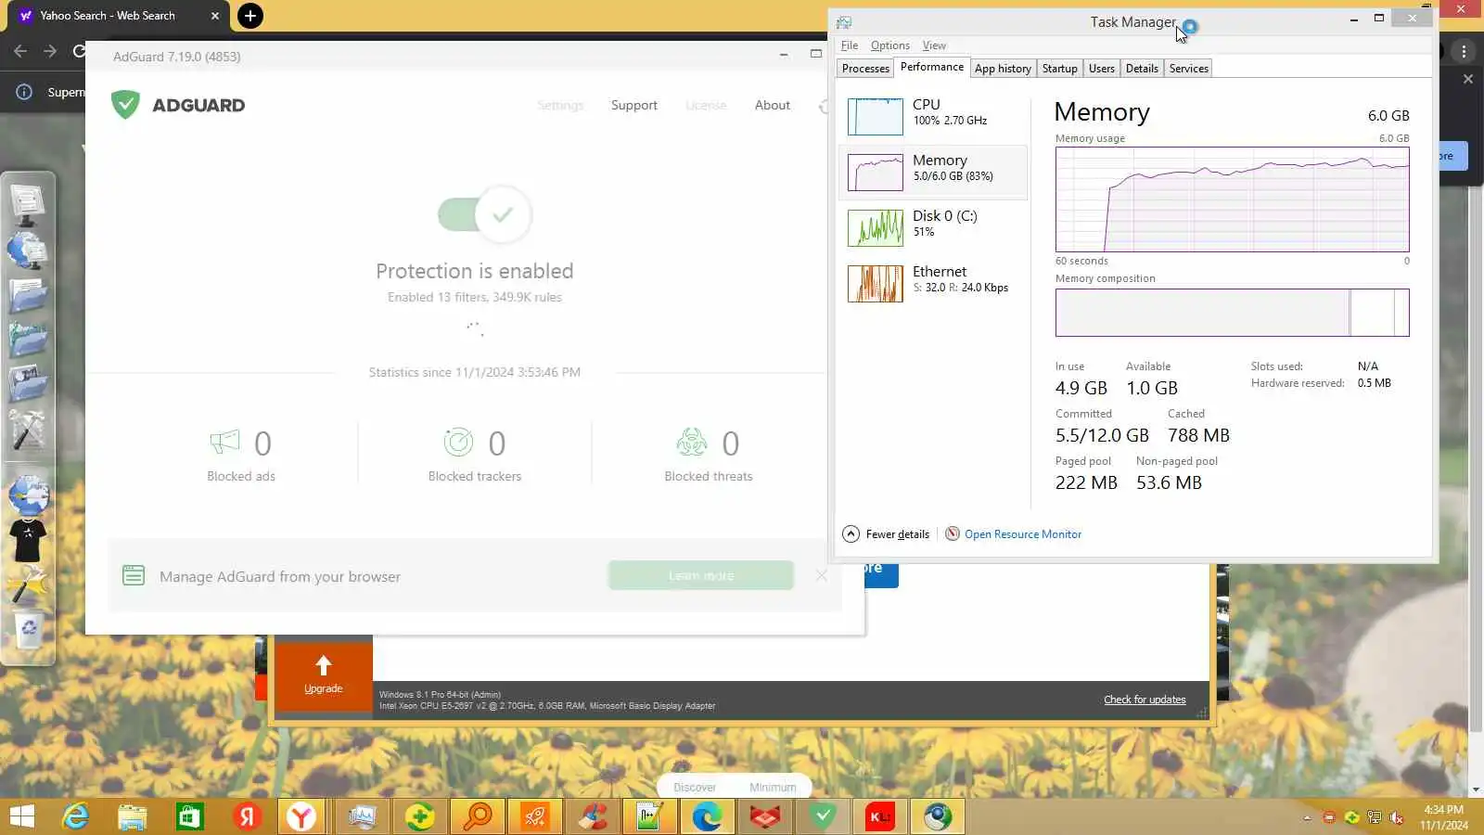Switch to the Processes tab in Task Manager
This screenshot has width=1484, height=835.
coord(865,69)
